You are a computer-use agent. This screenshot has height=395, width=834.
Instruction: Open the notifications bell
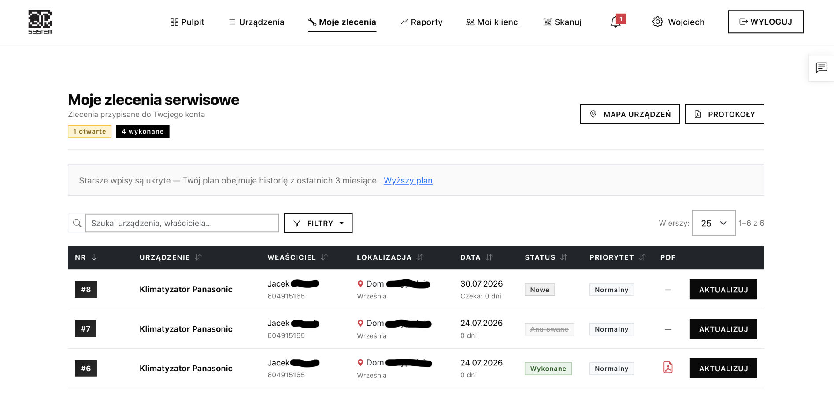[x=616, y=22]
